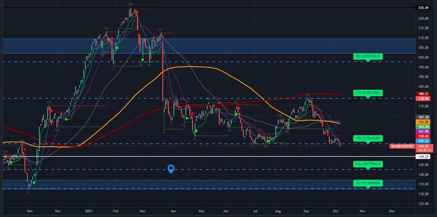Click the Oct label on time axis
This screenshot has height=217, width=437.
tap(335, 210)
